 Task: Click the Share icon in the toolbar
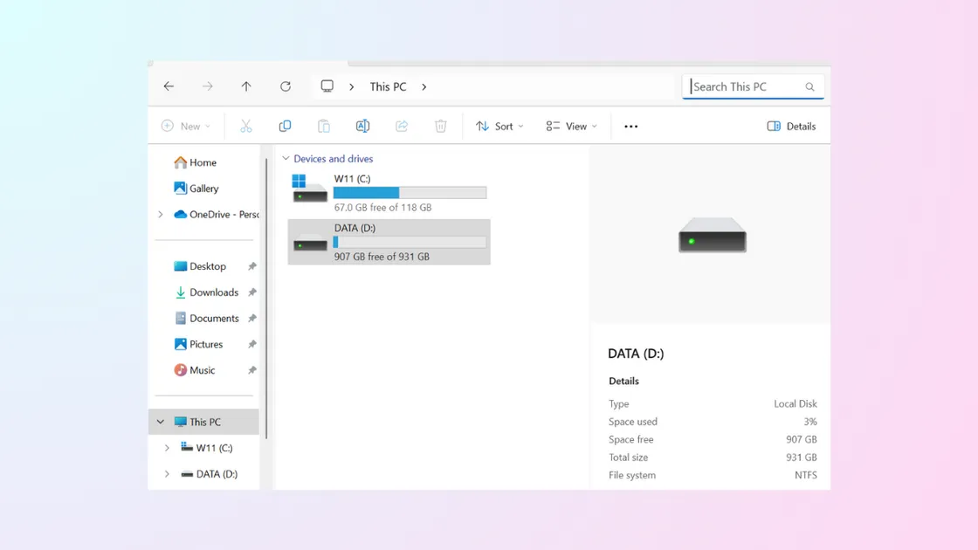pyautogui.click(x=402, y=126)
